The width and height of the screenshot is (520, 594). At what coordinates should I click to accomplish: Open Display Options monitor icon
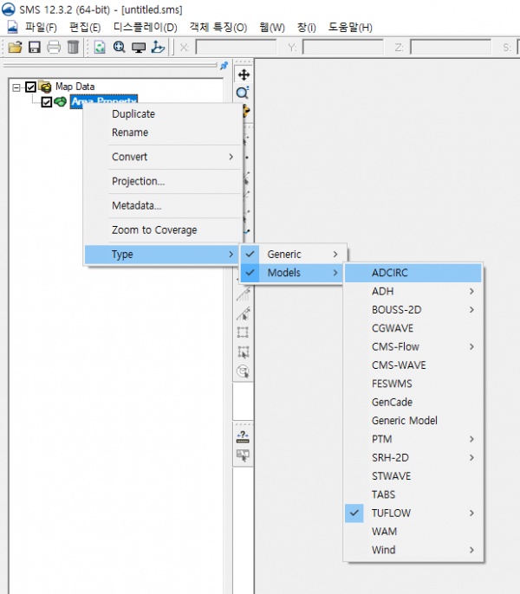pos(139,48)
